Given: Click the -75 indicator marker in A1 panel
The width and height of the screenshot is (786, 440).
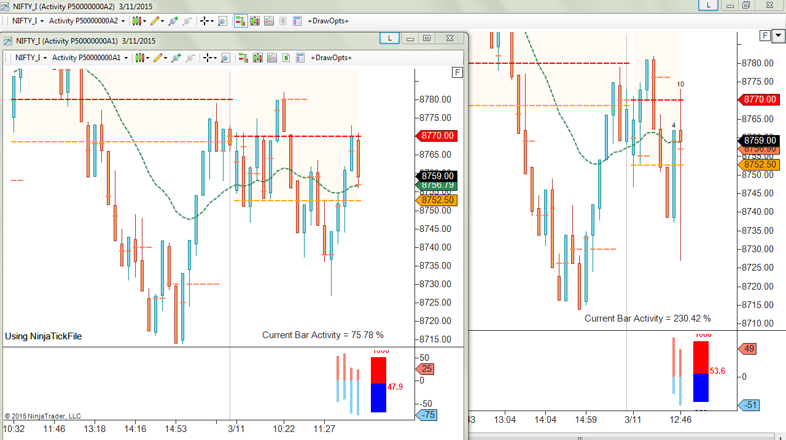Looking at the screenshot, I should [x=427, y=415].
